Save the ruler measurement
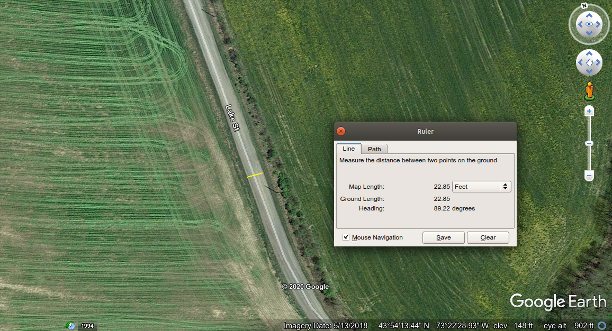Viewport: 612px width, 331px height. tap(443, 237)
